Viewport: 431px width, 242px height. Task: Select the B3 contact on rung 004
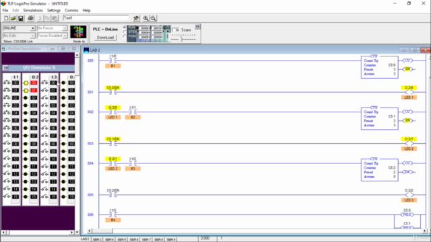click(133, 163)
